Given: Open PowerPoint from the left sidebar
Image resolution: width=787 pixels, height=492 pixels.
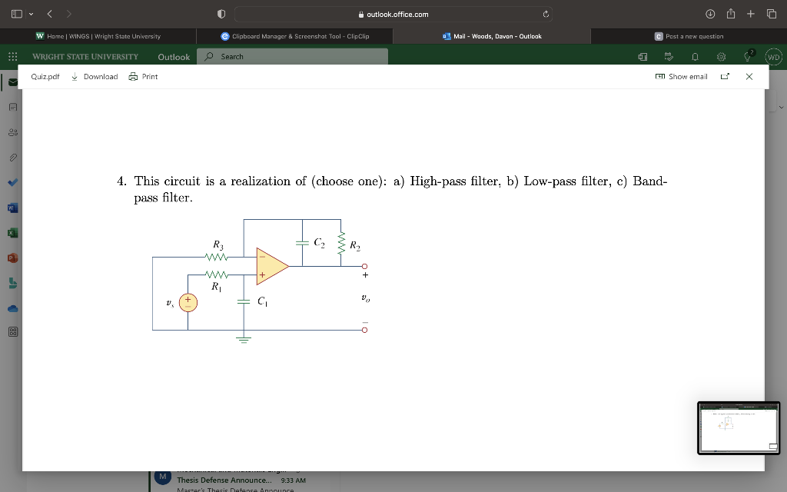Looking at the screenshot, I should click(x=12, y=258).
